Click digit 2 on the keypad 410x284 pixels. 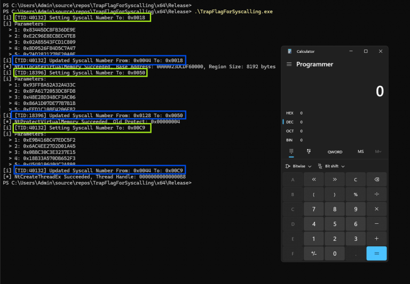pos(335,239)
